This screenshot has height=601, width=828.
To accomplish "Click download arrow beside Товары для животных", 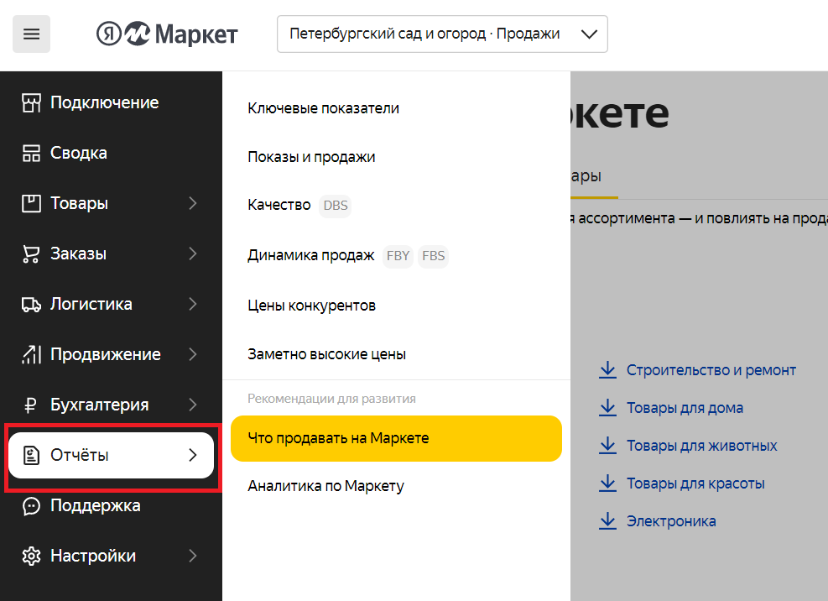I will (608, 446).
